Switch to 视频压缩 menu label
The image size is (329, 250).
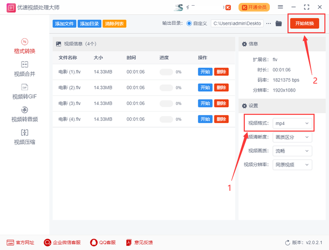point(25,142)
